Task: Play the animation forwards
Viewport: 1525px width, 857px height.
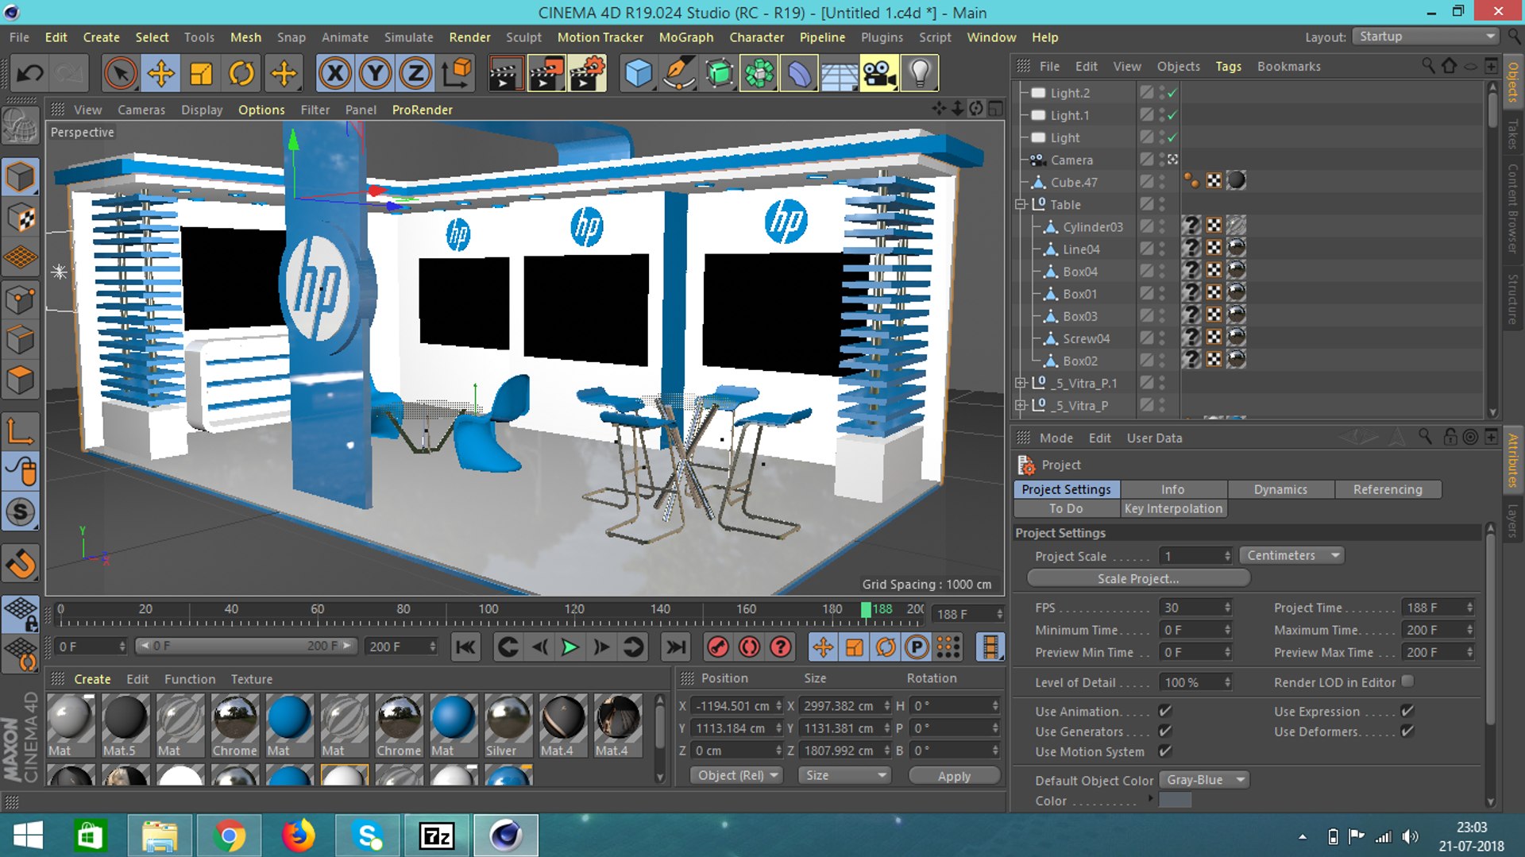Action: pyautogui.click(x=569, y=647)
